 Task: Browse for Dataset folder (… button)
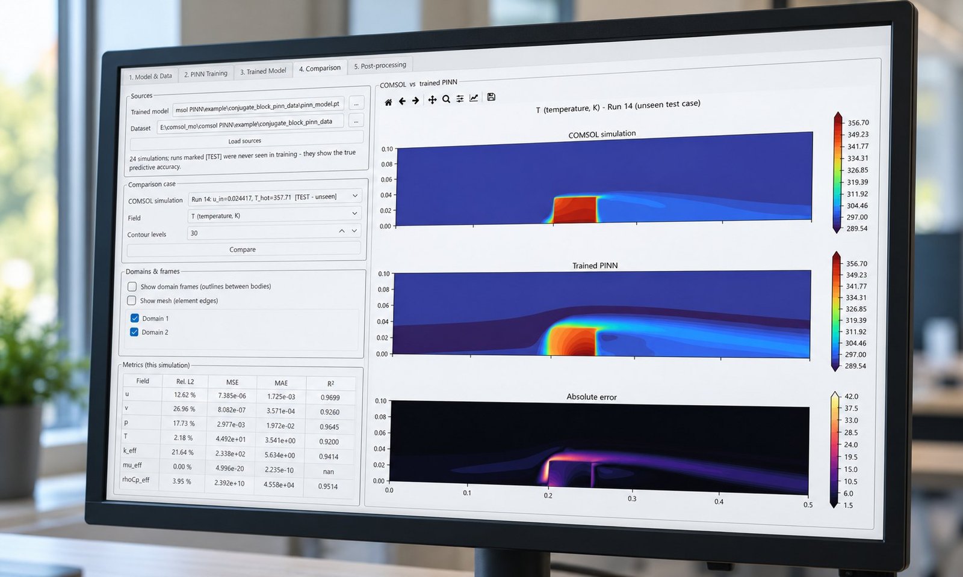356,121
